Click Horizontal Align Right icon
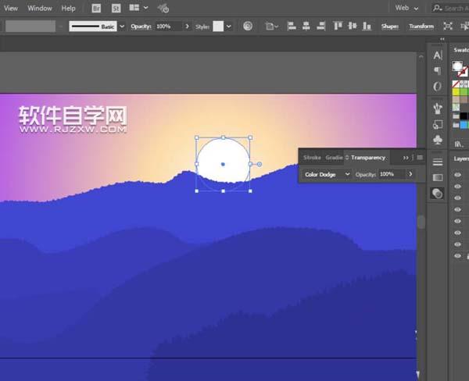 tap(320, 27)
